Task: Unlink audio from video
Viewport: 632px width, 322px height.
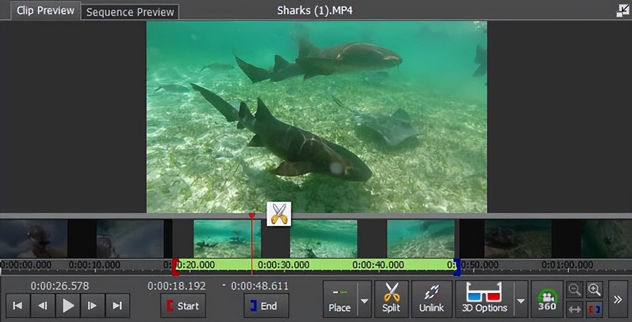Action: pyautogui.click(x=432, y=299)
